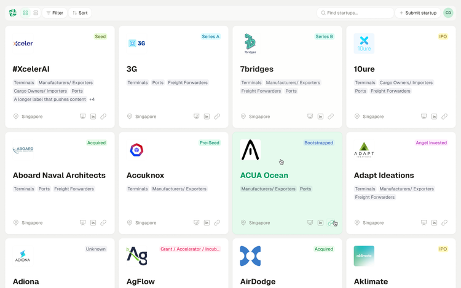Click the Series A badge on 3G
Viewport: 461px width, 288px height.
tap(210, 36)
